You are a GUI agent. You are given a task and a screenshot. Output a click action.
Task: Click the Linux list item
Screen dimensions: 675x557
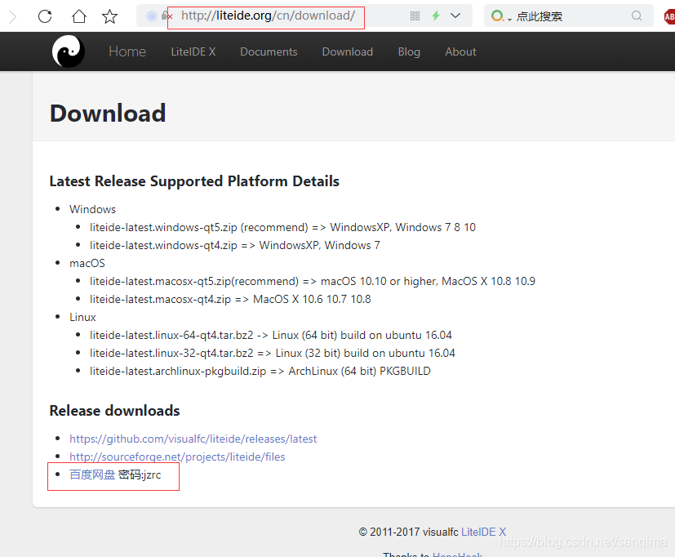point(82,318)
